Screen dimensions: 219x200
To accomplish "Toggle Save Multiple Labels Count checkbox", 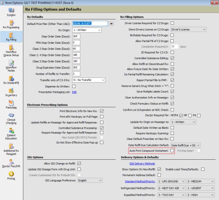I will [173, 91].
